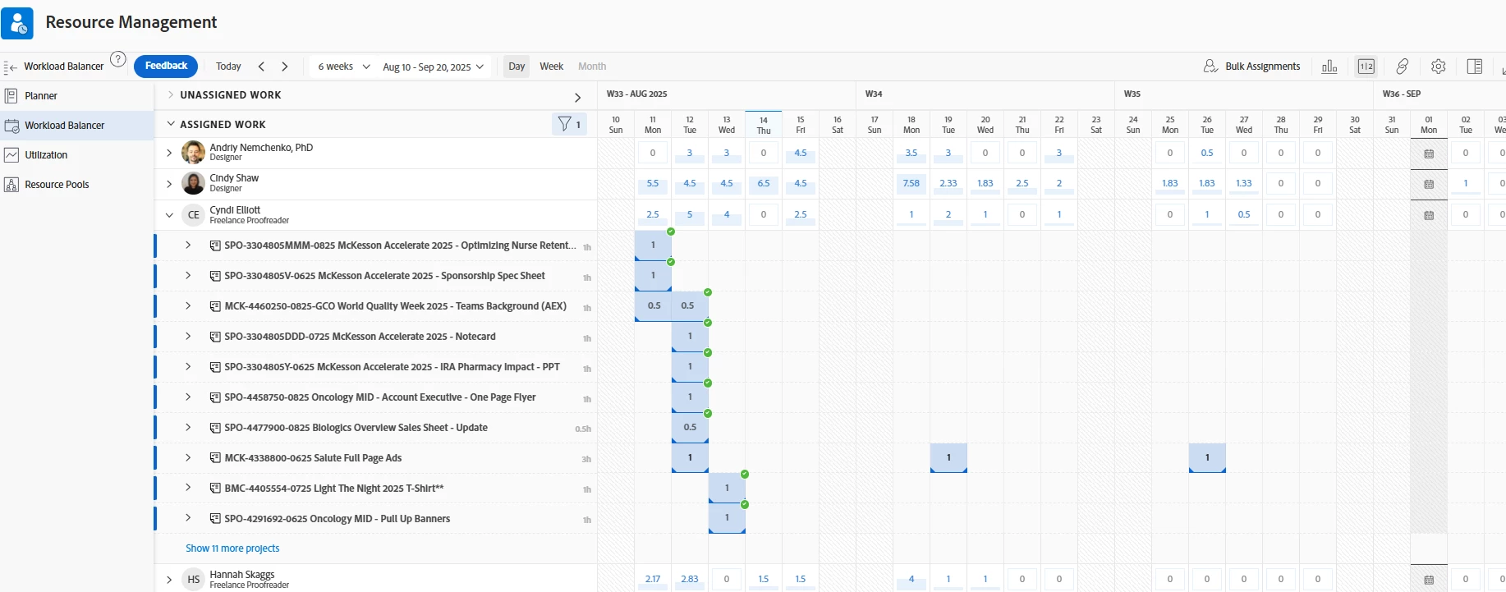Go to the next period arrow

[285, 67]
